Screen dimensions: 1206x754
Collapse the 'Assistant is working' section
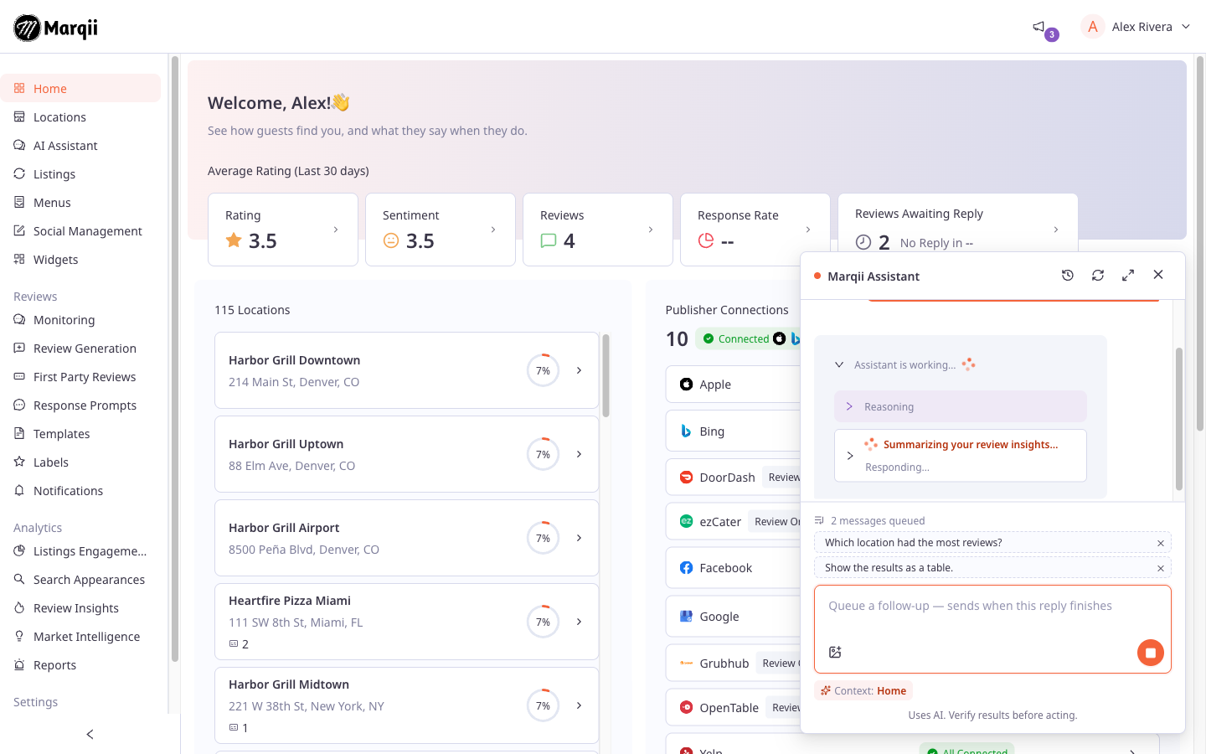839,364
